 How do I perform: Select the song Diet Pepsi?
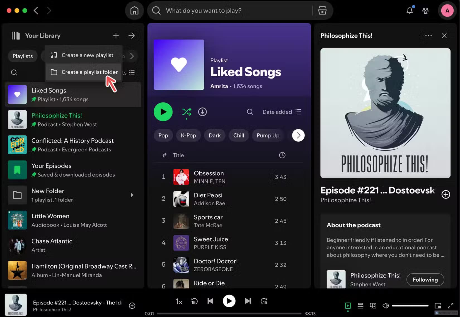click(228, 199)
